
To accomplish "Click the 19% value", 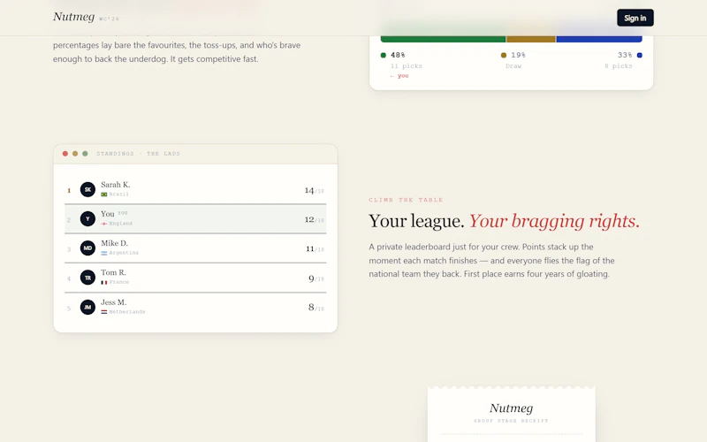I will point(518,55).
